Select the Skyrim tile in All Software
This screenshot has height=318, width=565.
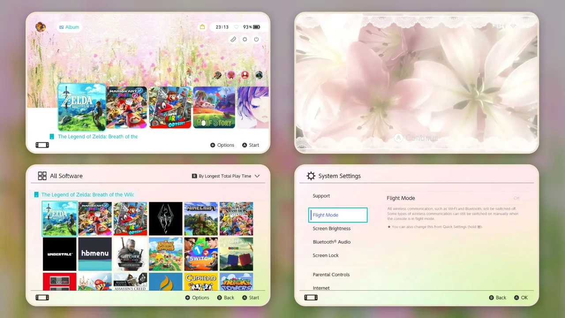[x=166, y=219]
